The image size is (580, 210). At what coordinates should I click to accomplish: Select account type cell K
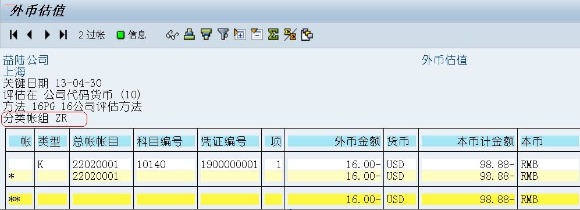click(x=52, y=165)
